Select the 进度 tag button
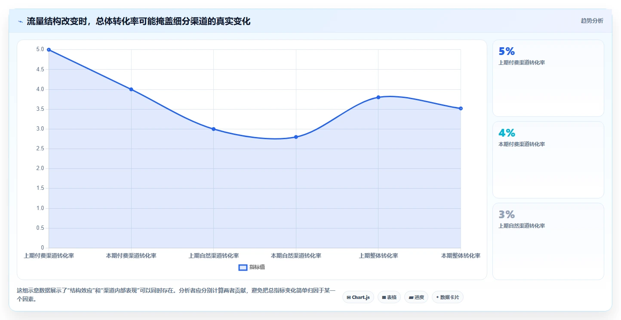 pos(416,297)
